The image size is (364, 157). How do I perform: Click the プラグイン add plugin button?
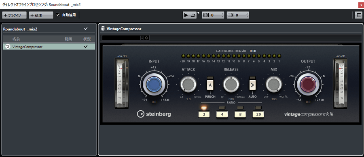[15, 15]
